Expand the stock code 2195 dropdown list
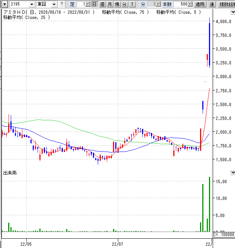The image size is (235, 248). tap(32, 4)
